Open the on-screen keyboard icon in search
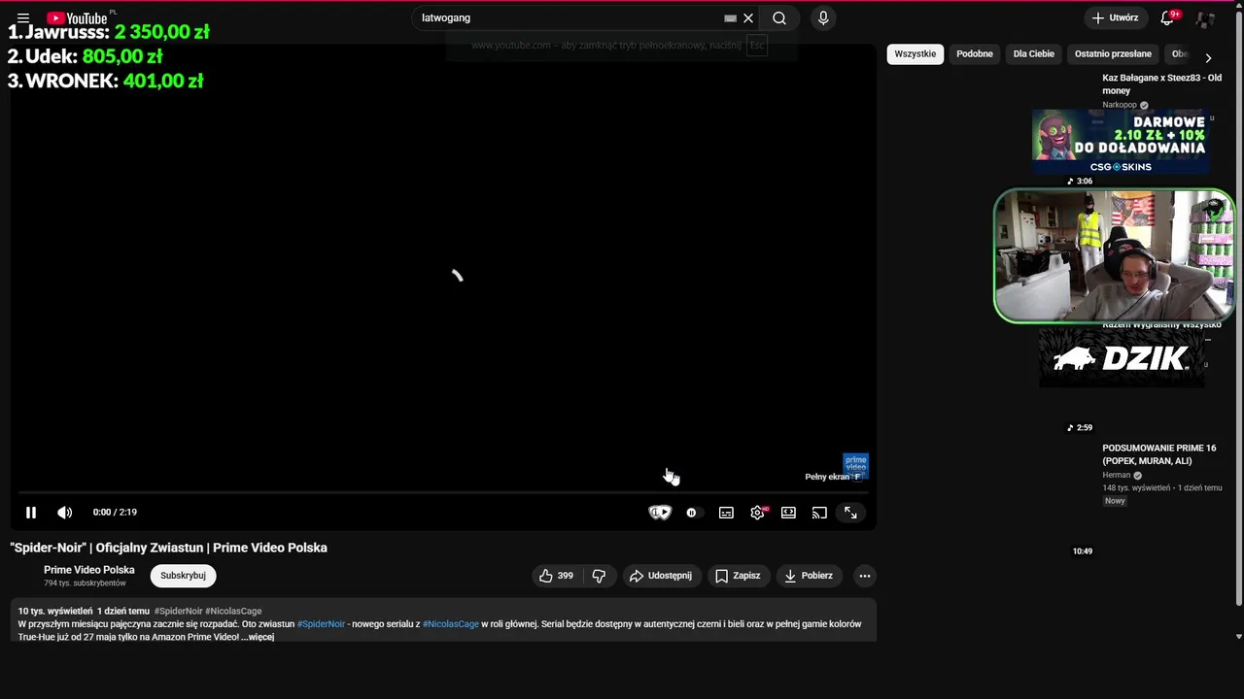This screenshot has width=1244, height=699. click(x=731, y=17)
